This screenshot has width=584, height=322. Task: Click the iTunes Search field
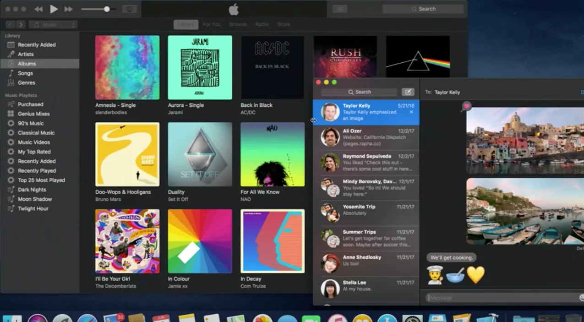pyautogui.click(x=423, y=9)
